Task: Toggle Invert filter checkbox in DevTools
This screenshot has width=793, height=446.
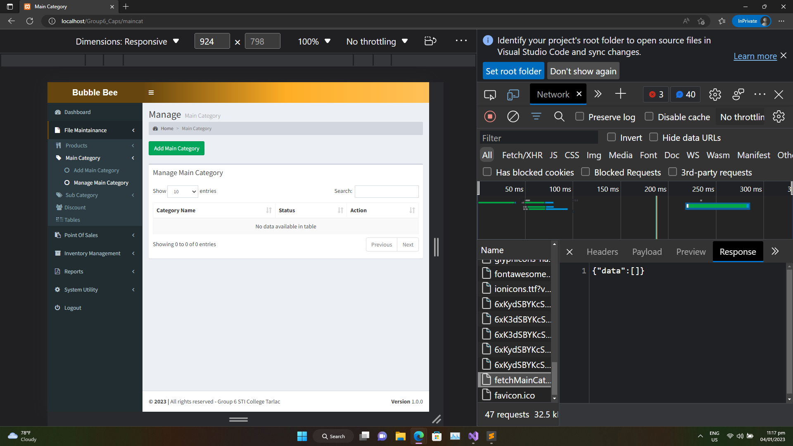Action: point(611,138)
